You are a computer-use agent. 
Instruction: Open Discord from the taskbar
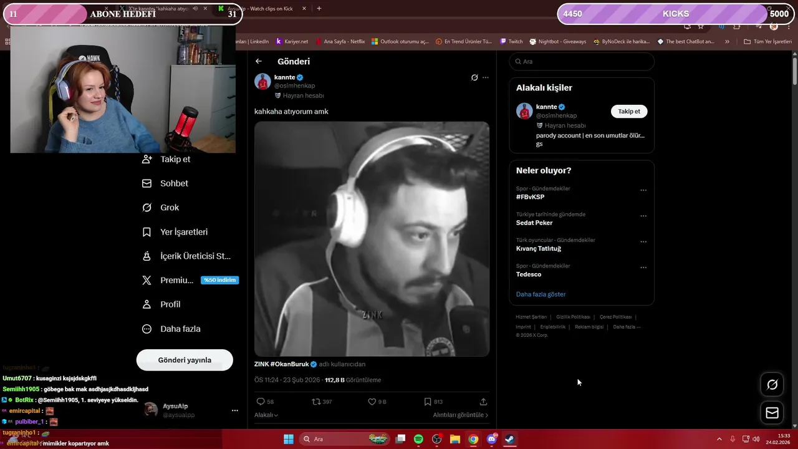(491, 439)
